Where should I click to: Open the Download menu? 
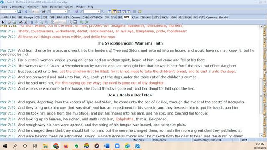(56, 7)
